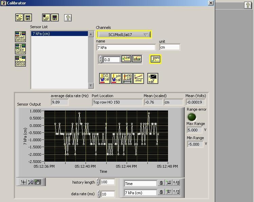The image size is (254, 202).
Task: Click the 1.0000 Y-axis scale label
Action: pyautogui.click(x=35, y=111)
